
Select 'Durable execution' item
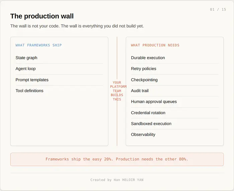point(174,58)
